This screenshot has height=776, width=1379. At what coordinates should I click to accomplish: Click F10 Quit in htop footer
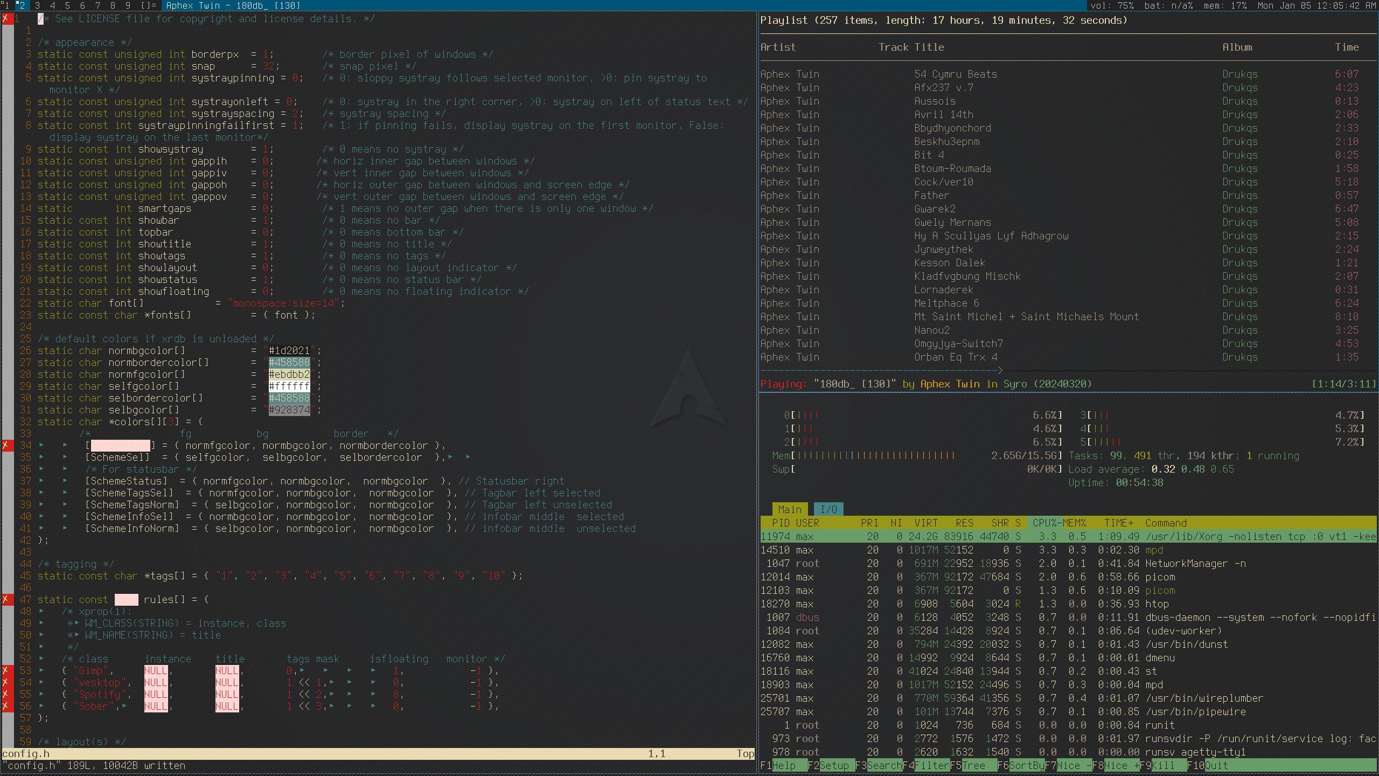1216,766
